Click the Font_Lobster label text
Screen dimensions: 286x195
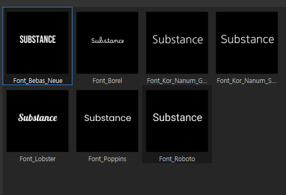(38, 159)
